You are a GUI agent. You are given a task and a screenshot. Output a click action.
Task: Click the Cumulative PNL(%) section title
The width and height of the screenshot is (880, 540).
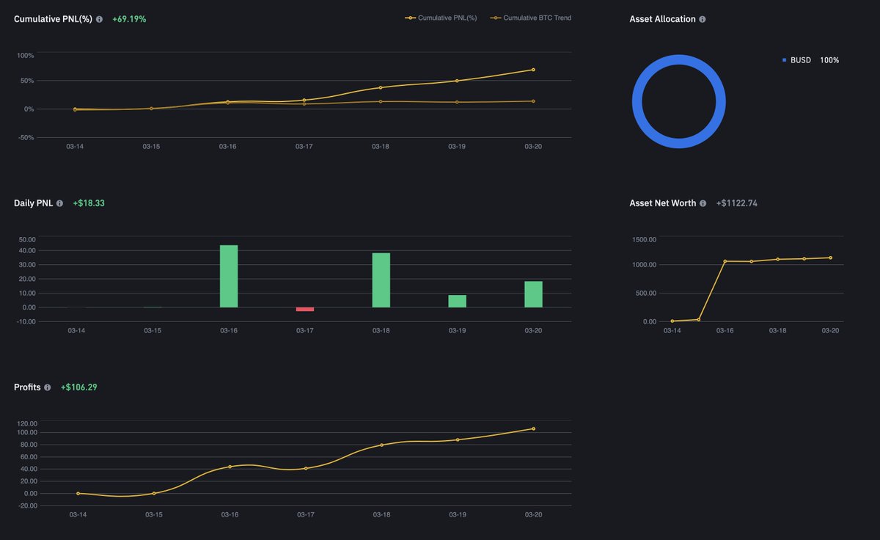pyautogui.click(x=53, y=19)
